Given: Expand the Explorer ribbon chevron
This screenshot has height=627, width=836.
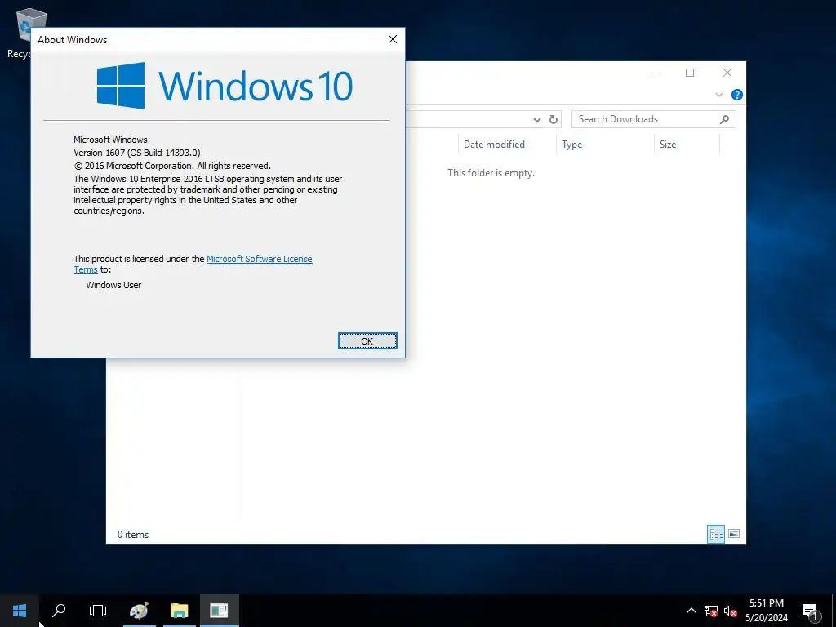Looking at the screenshot, I should pyautogui.click(x=718, y=95).
